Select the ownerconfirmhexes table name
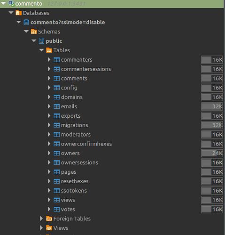Viewport: 225px width, 235px height. (x=86, y=144)
